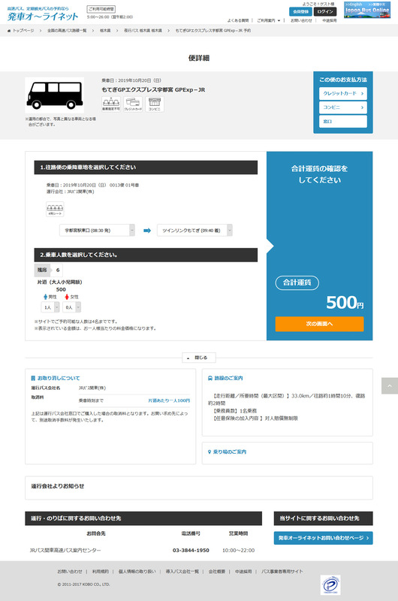Click the 路線のご案内 bus icon
This screenshot has width=398, height=601.
(x=210, y=378)
